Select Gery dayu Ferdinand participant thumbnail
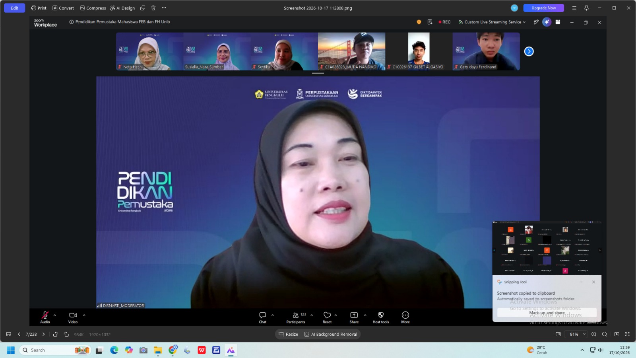 (x=486, y=51)
